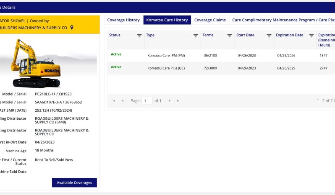The width and height of the screenshot is (335, 195).
Task: Click the 253.12H (10/02/2024) SMR value
Action: [x=53, y=110]
